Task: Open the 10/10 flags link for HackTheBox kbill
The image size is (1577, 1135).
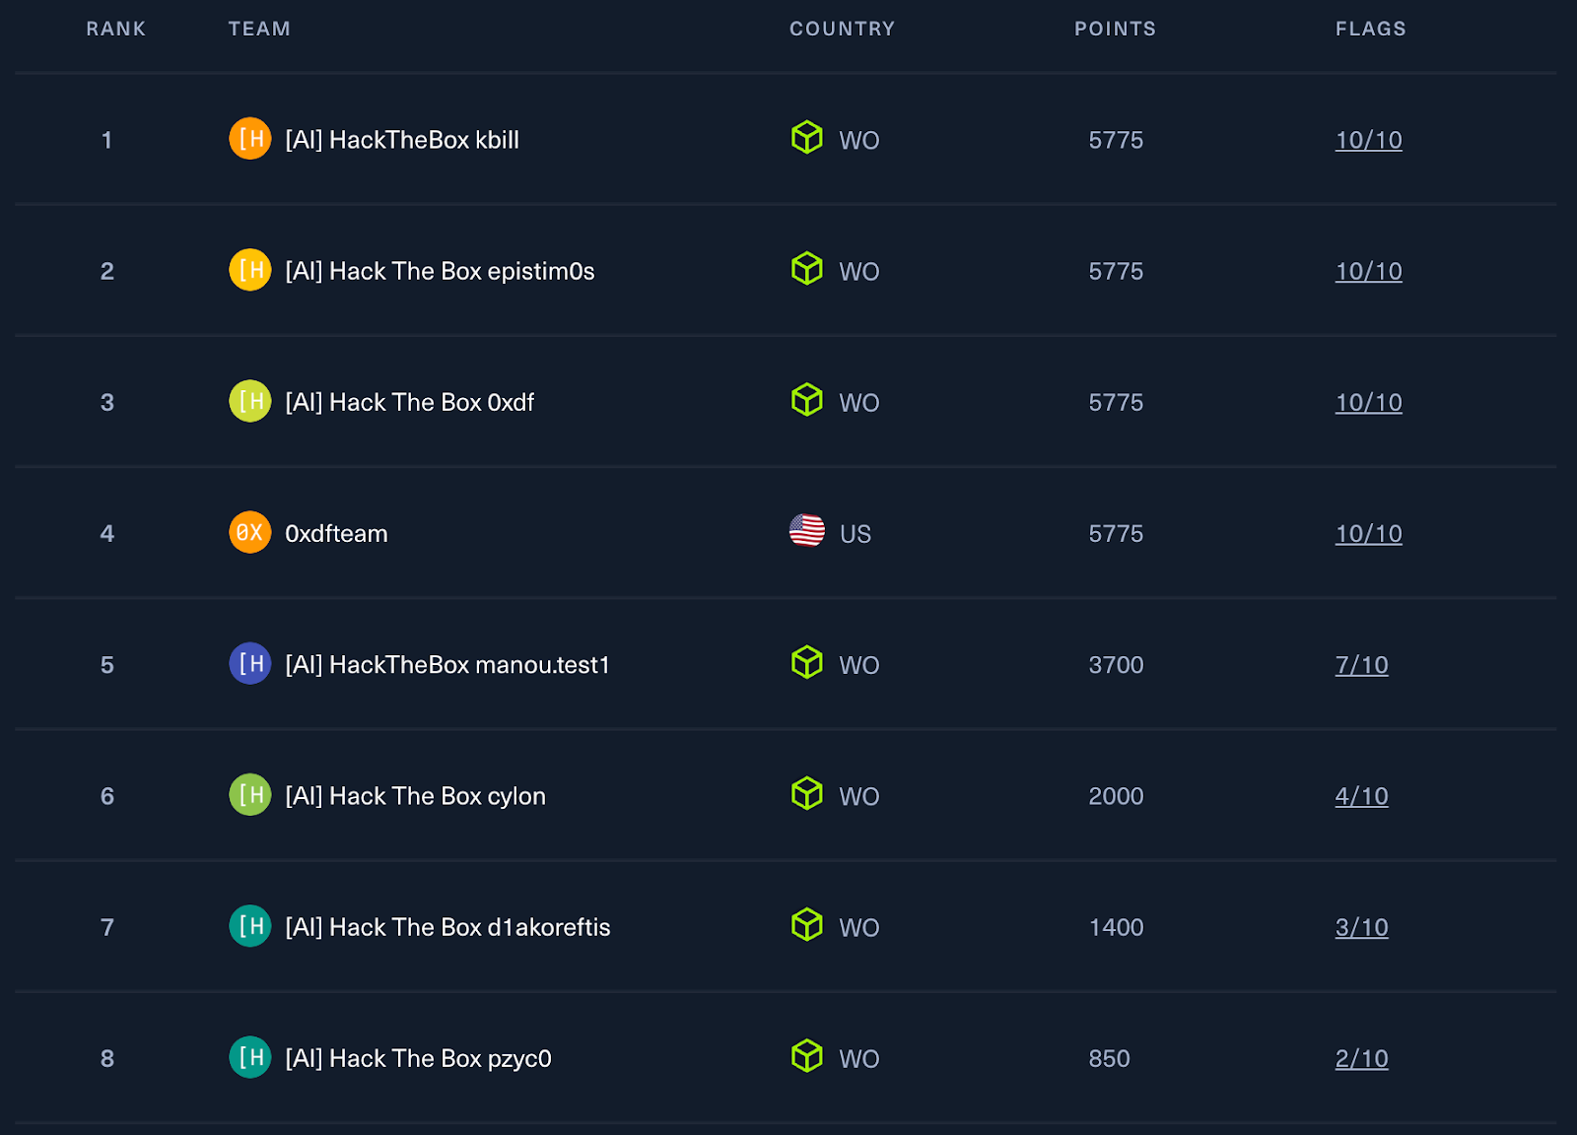Action: (1368, 140)
